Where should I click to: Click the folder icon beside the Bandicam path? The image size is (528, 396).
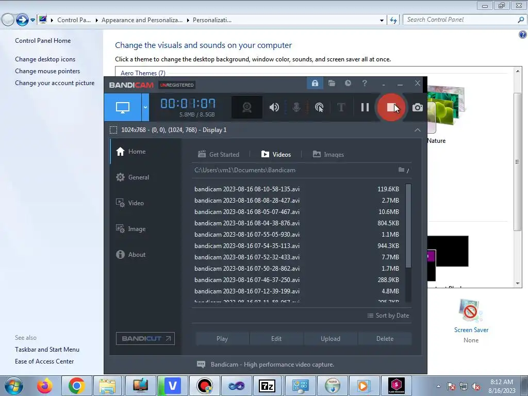click(401, 170)
